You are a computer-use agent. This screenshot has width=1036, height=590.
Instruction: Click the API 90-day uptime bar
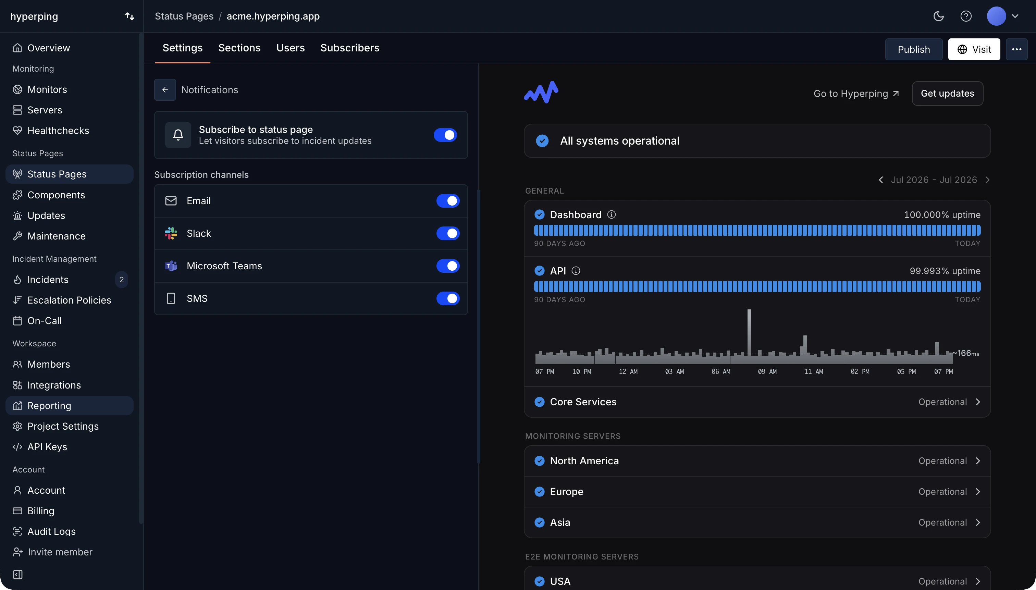[x=757, y=286]
